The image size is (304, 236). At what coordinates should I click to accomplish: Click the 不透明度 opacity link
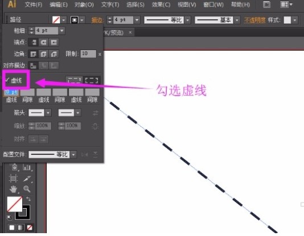point(254,20)
